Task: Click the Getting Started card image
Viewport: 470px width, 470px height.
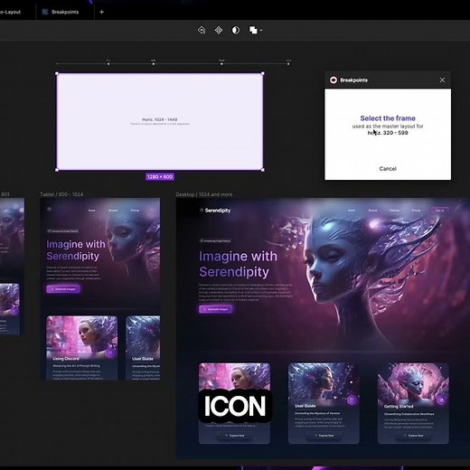Action: [413, 381]
